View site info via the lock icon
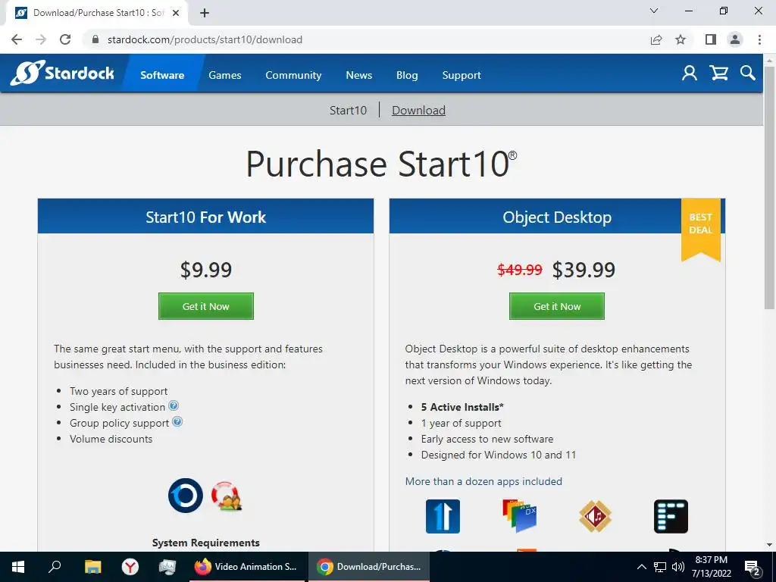This screenshot has width=776, height=582. point(96,39)
